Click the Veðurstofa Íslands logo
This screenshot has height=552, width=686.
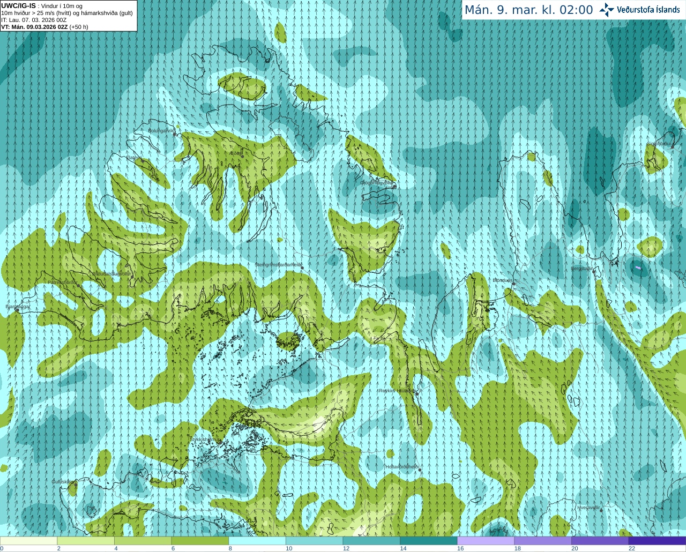click(640, 10)
